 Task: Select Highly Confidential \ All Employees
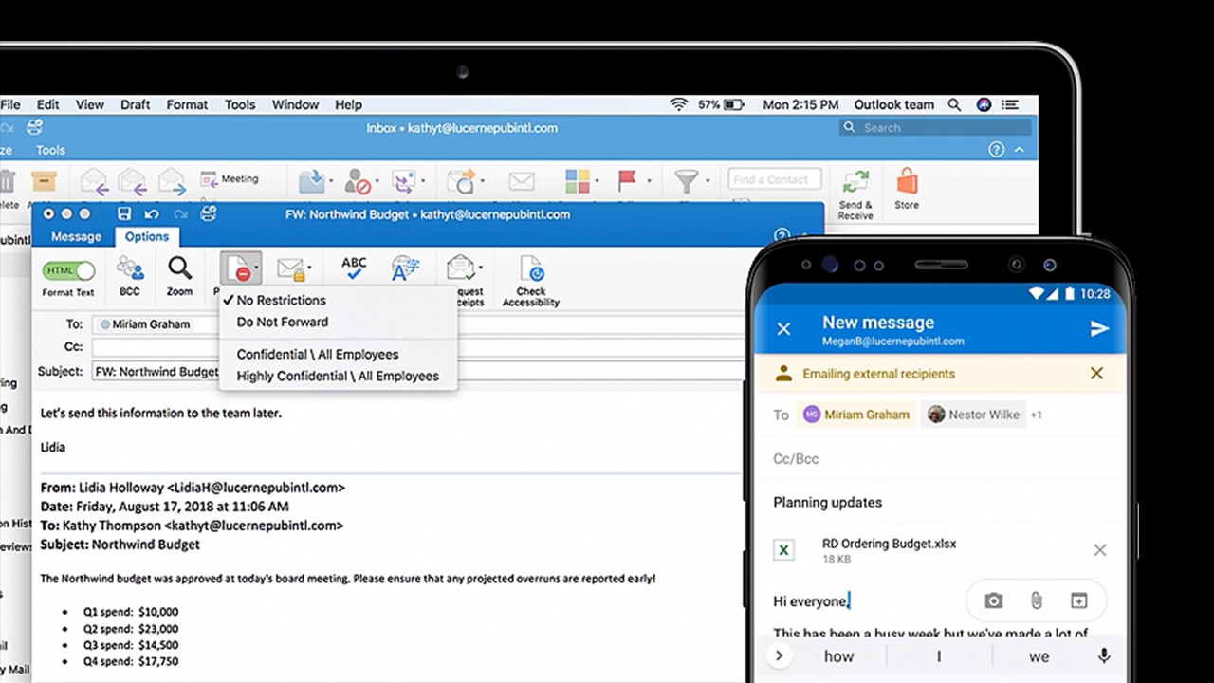pyautogui.click(x=338, y=376)
